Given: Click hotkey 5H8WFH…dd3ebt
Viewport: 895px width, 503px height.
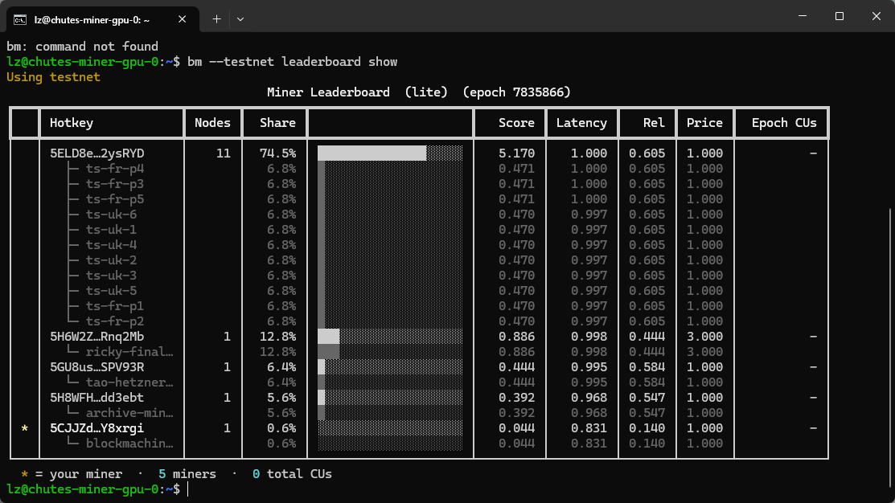Looking at the screenshot, I should click(97, 398).
